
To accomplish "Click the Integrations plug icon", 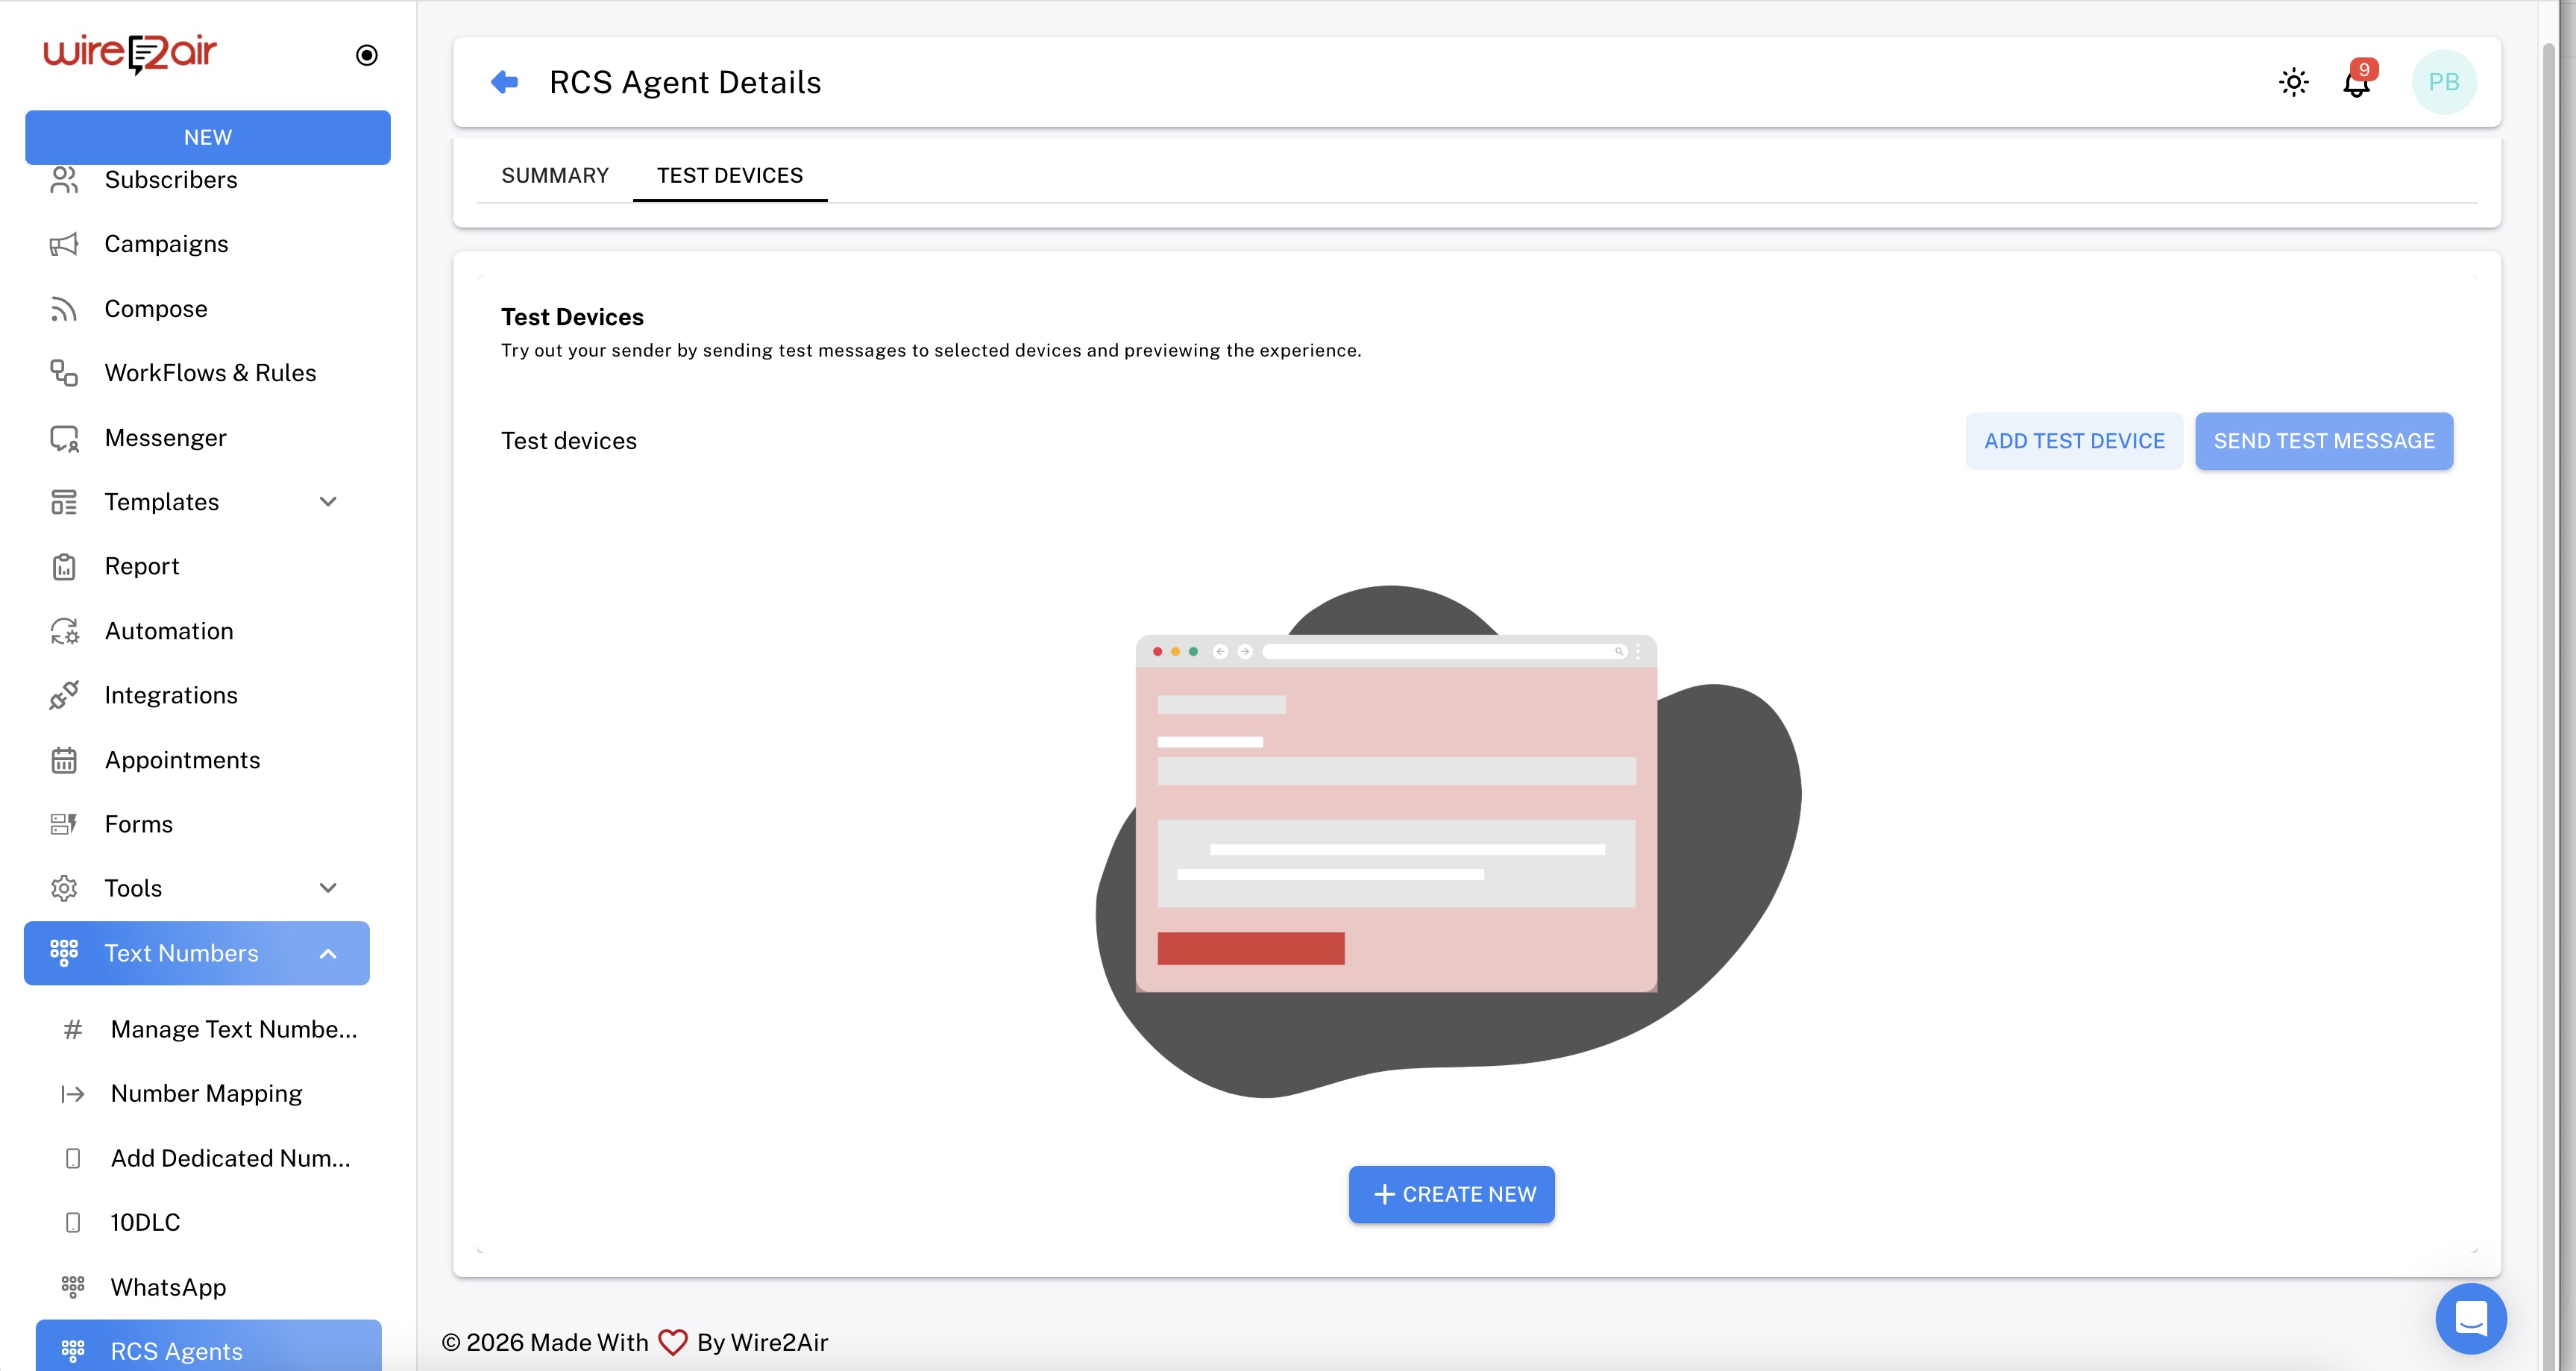I will [x=64, y=696].
